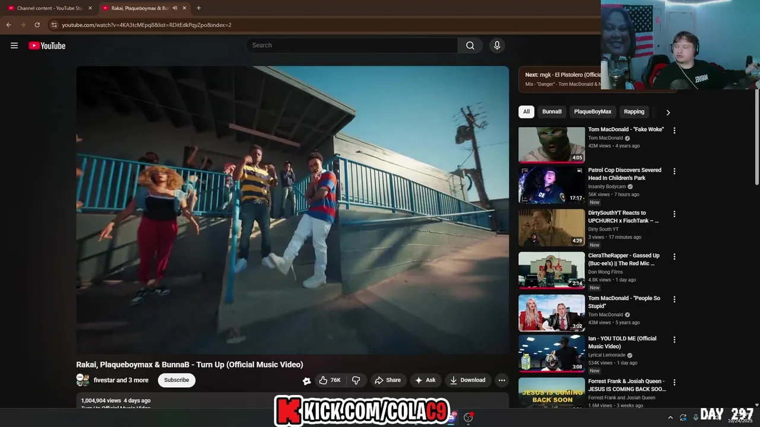Open the YouTube hamburger guide menu

pos(14,46)
